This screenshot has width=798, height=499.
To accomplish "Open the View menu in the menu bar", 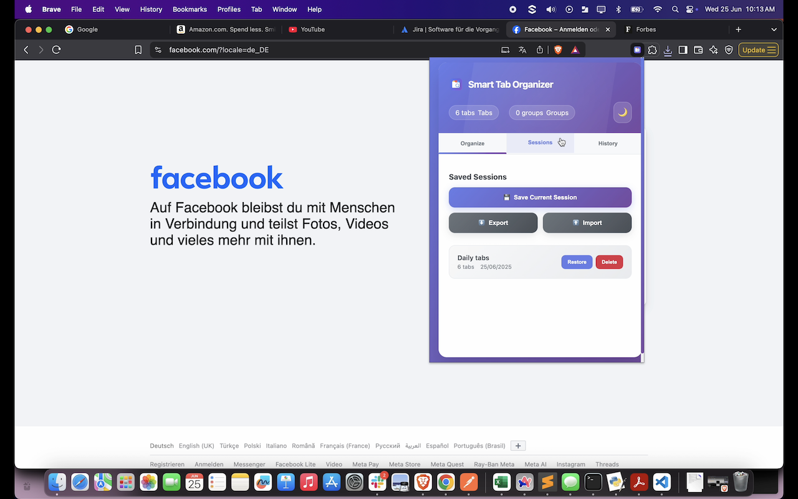I will [122, 9].
